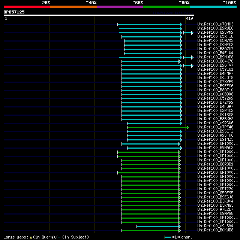
Task: Open hit UniRef100_C0HEK3
Action: pos(215,45)
